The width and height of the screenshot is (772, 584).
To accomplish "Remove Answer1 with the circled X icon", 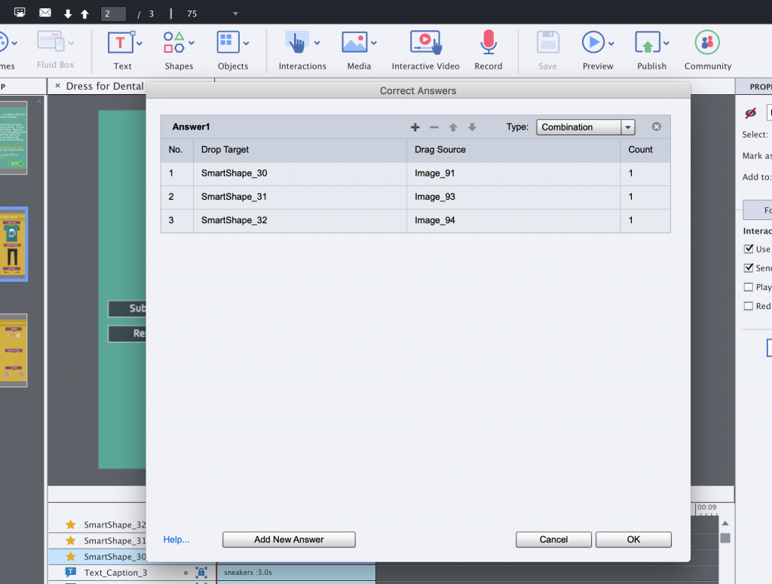I will [x=657, y=127].
